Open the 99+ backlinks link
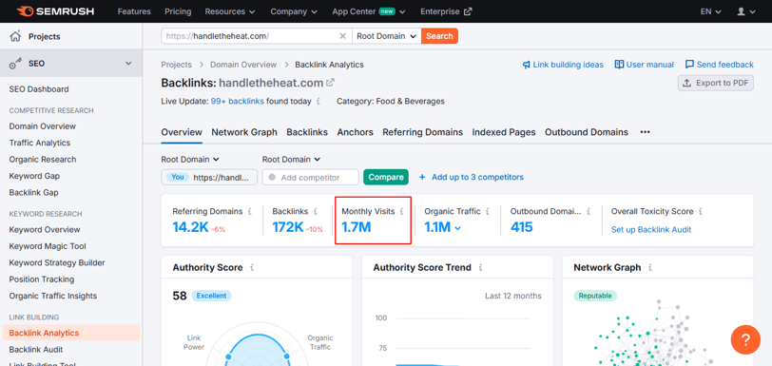772x366 pixels. (238, 102)
